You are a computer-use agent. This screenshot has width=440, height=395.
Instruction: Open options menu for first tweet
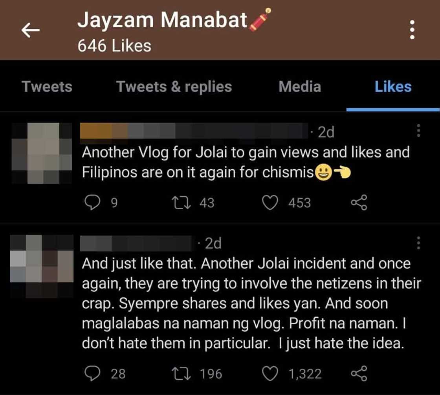click(x=418, y=131)
